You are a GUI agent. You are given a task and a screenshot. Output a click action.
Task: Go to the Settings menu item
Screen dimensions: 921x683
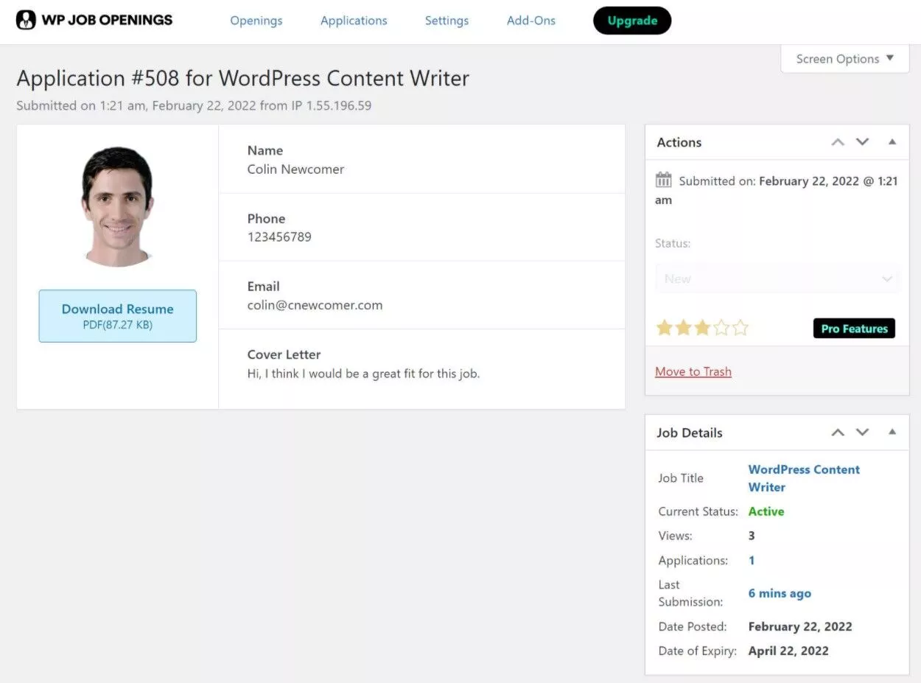tap(447, 21)
